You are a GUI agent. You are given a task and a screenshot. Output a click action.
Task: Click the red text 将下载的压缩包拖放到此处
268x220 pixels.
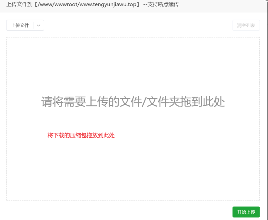81,135
